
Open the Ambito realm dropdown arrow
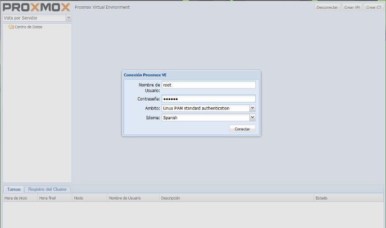[x=252, y=108]
